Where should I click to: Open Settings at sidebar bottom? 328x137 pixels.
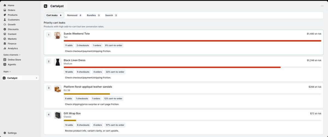pyautogui.click(x=12, y=133)
